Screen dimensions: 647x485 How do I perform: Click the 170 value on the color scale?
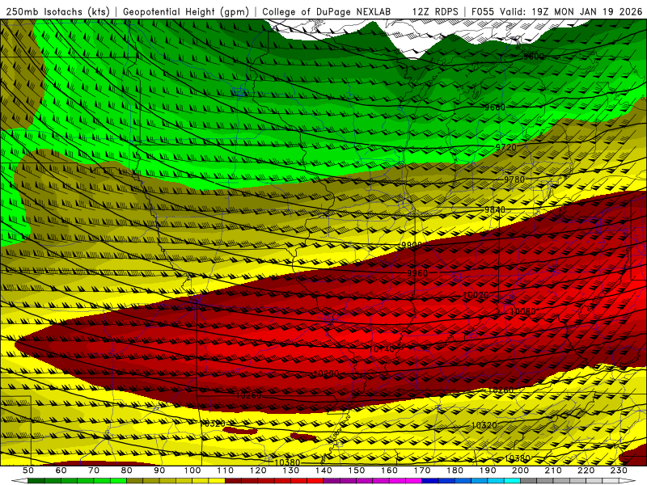pos(421,470)
